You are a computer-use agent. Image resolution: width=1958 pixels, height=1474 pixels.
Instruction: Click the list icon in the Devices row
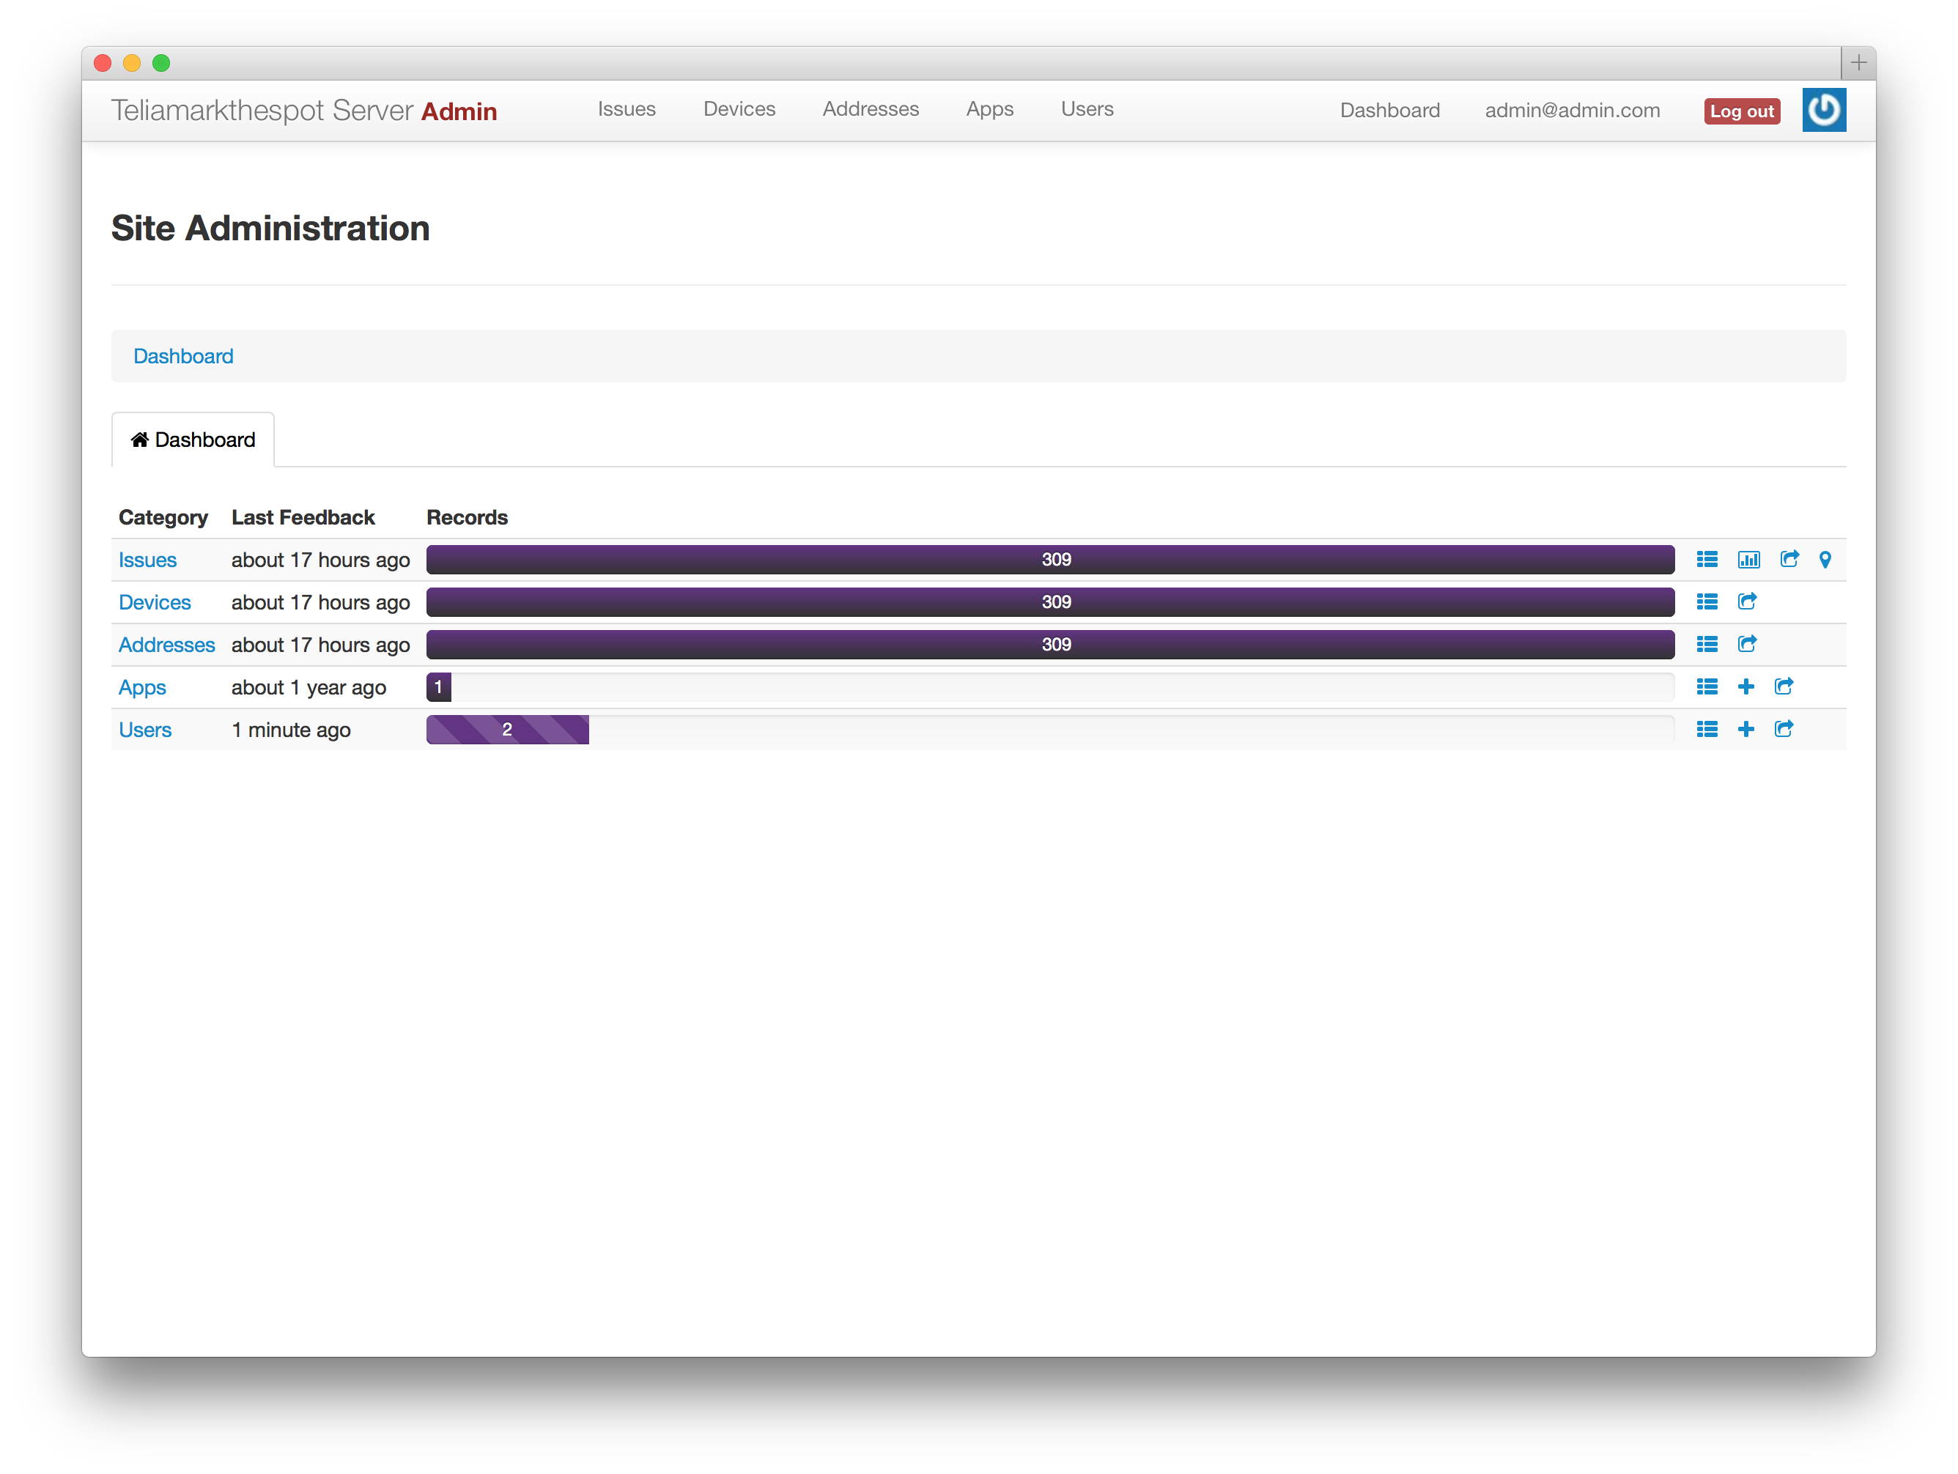[x=1707, y=601]
